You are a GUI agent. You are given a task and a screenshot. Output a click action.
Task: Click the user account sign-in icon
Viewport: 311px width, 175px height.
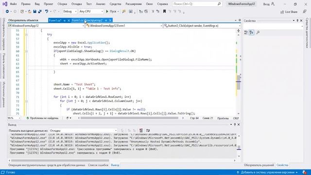coord(273,4)
